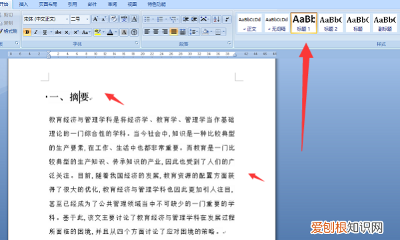Screen dimensions: 400x240
Task: Click the right indent marker on ruler
Action: (x=235, y=55)
